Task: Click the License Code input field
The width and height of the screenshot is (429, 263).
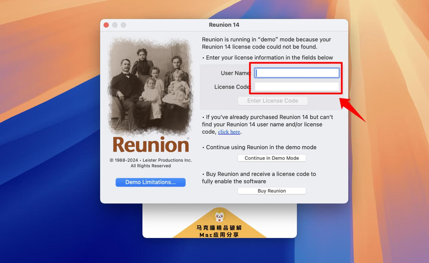Action: click(297, 87)
